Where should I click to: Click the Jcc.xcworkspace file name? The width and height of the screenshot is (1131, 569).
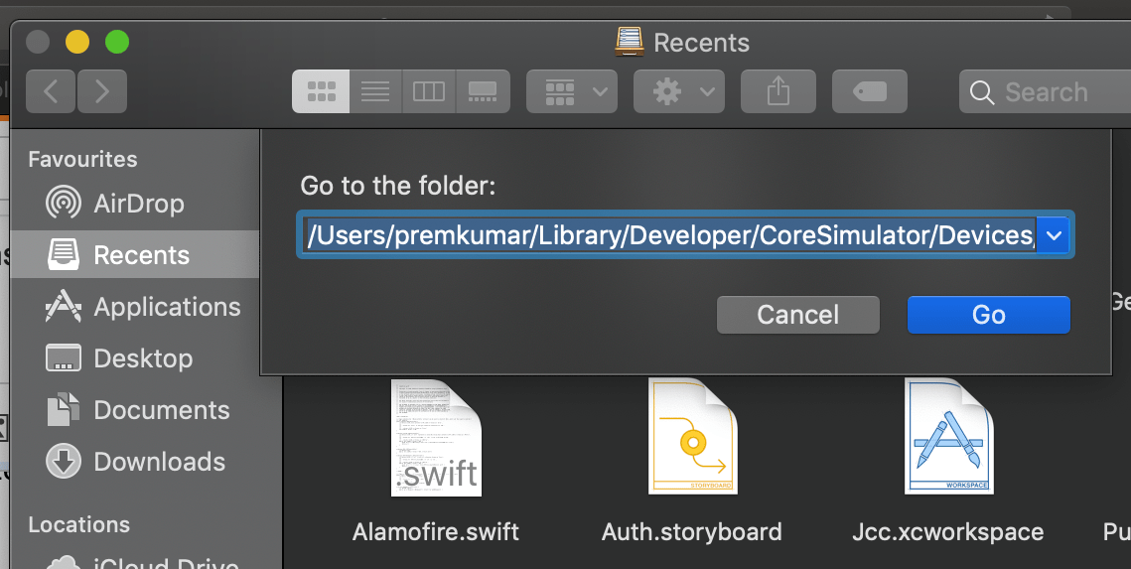(x=947, y=532)
